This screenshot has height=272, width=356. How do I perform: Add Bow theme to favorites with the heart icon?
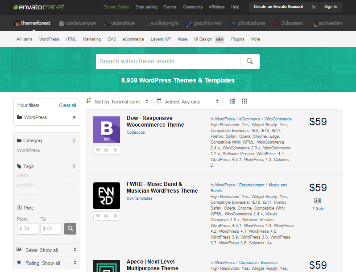98,150
